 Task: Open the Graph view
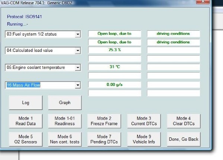(x=65, y=103)
